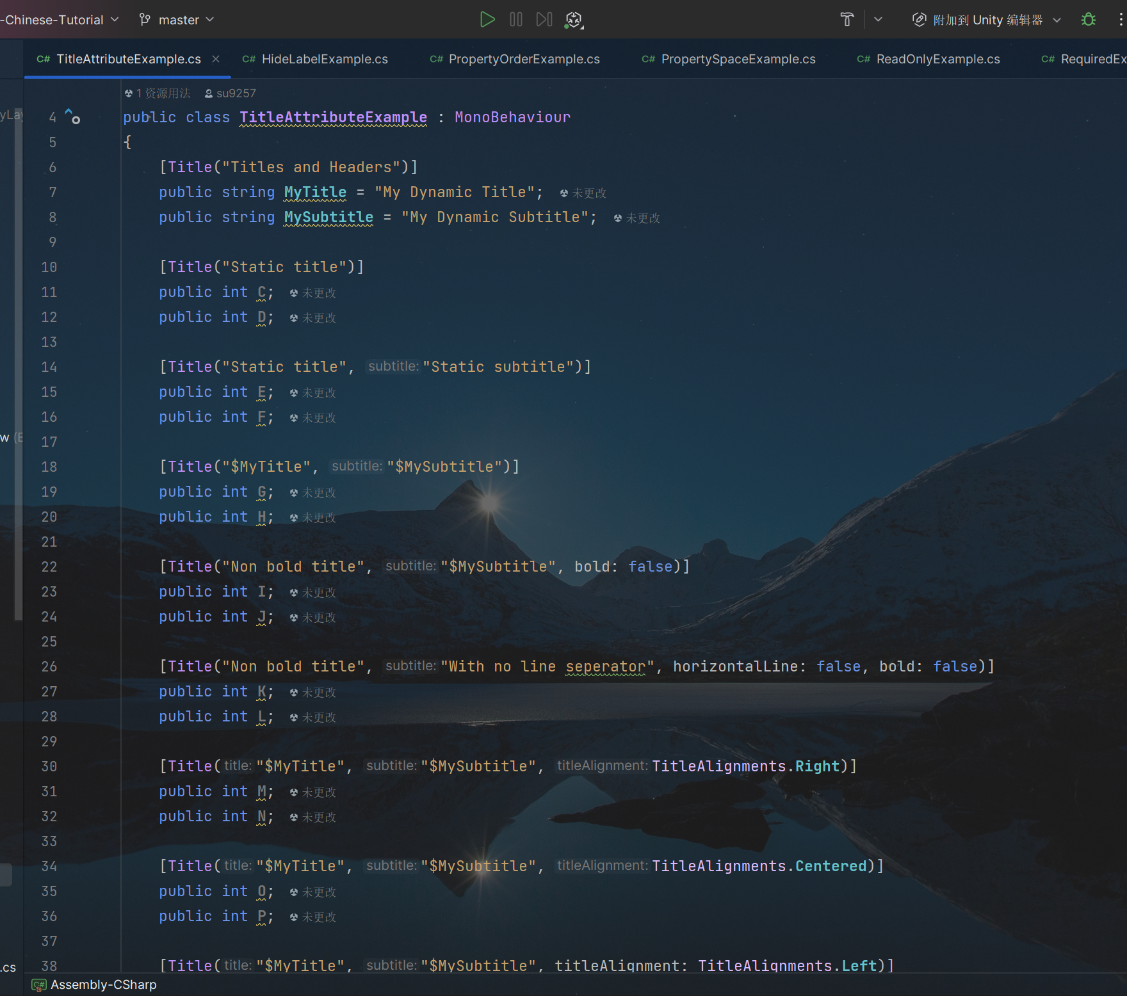The height and width of the screenshot is (996, 1127).
Task: Click the green bug Debug icon
Action: [1088, 20]
